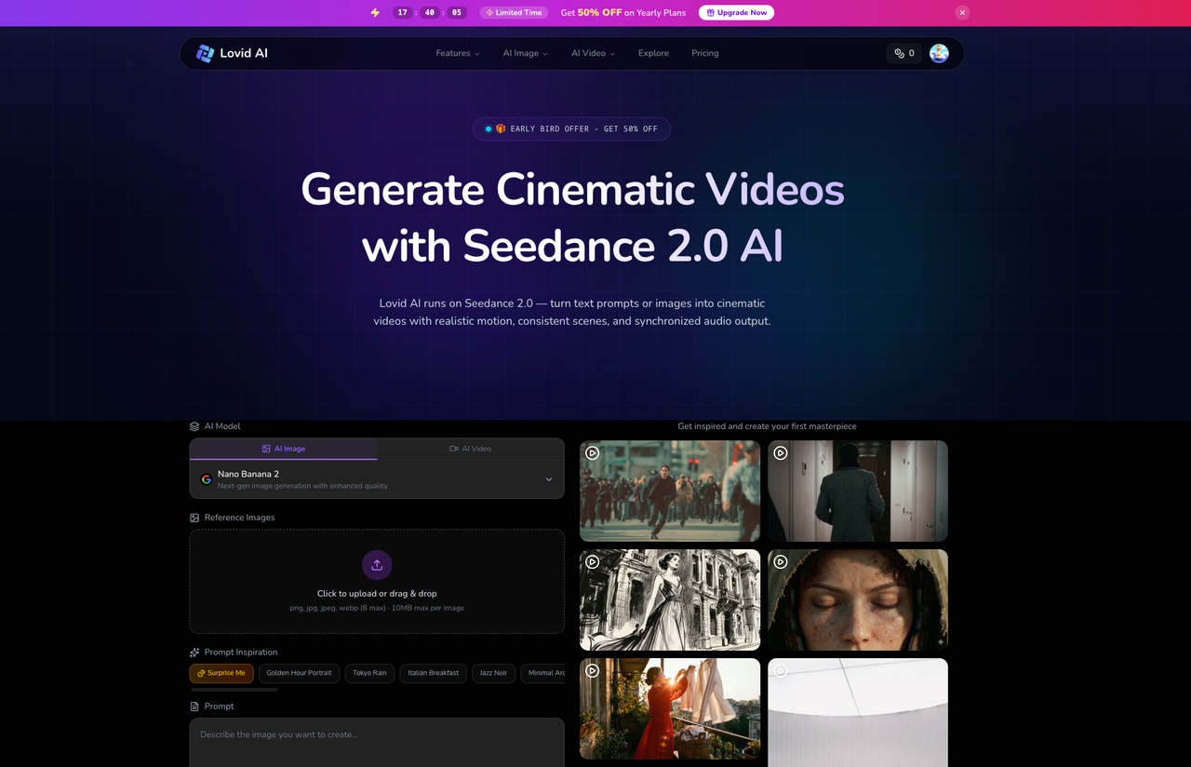
Task: Click the Lovid AI logo icon
Action: (x=206, y=53)
